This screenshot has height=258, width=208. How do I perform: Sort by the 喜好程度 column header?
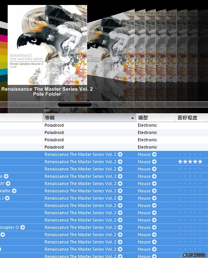191,117
